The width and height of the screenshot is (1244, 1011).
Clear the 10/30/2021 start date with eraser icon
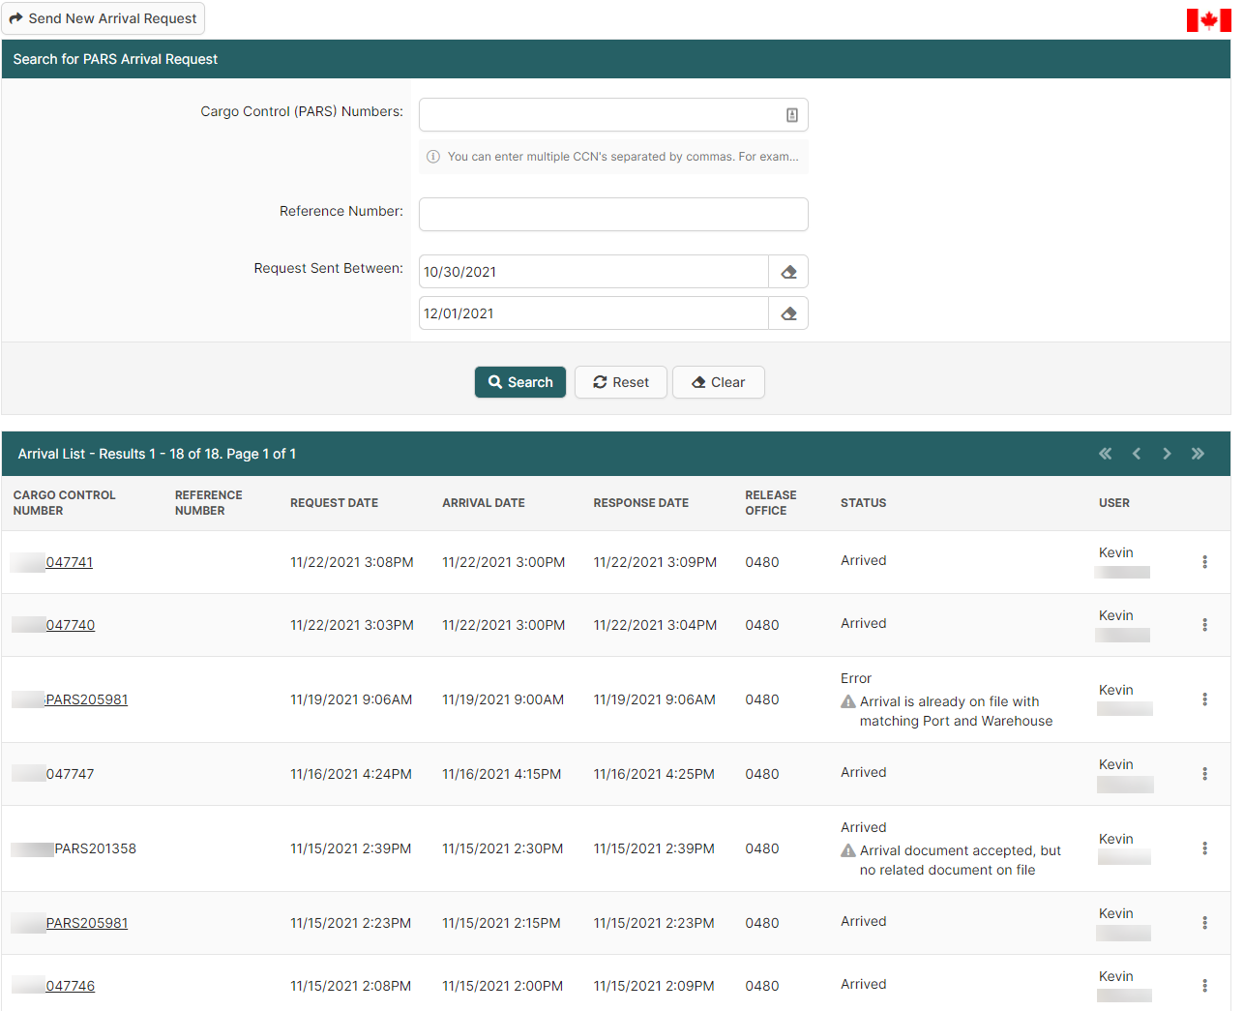(x=788, y=272)
